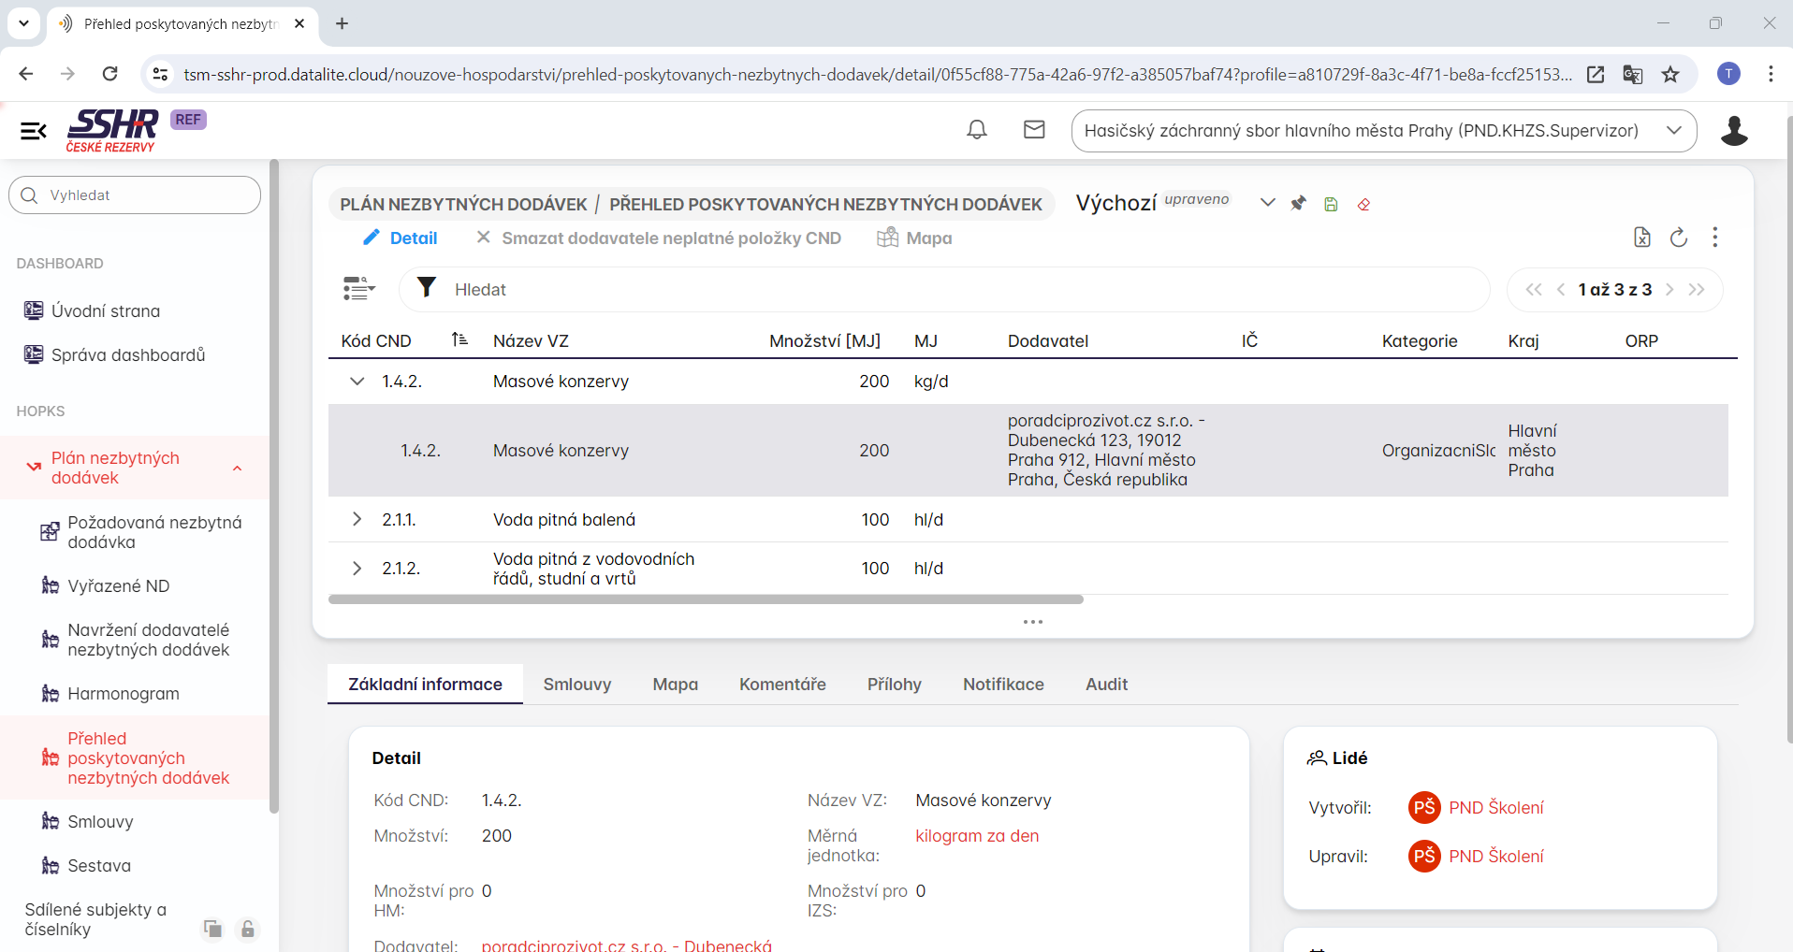Click the notification bell icon
The image size is (1793, 952).
point(976,130)
